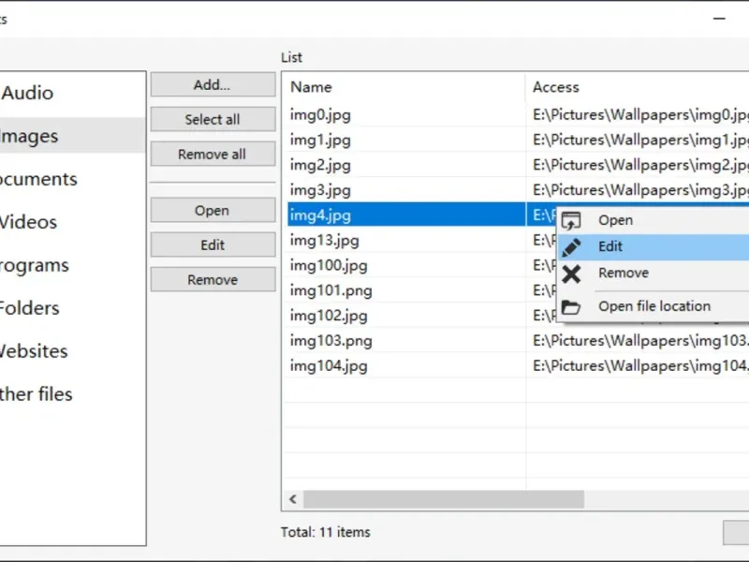Viewport: 749px width, 562px height.
Task: Click the Remove all button
Action: click(x=213, y=154)
